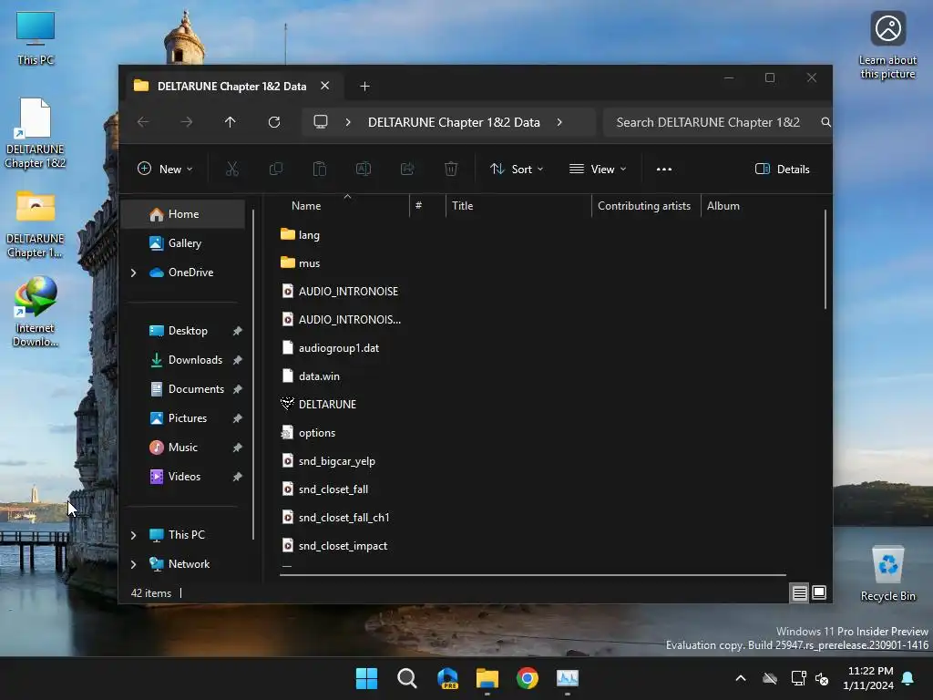Go forward with the right arrow button

(187, 122)
